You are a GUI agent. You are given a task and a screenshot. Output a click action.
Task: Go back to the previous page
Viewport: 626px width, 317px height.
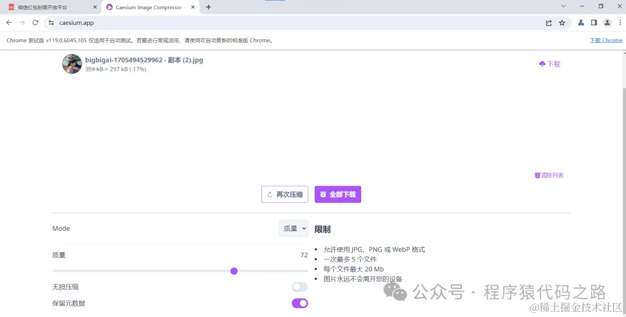pos(9,23)
